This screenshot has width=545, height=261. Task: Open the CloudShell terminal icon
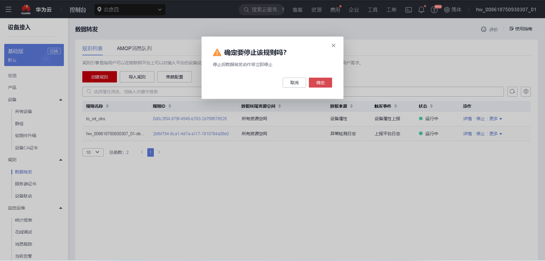pyautogui.click(x=408, y=9)
